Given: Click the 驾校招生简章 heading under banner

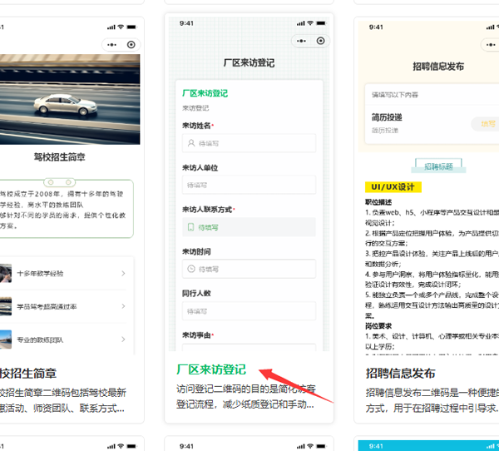Looking at the screenshot, I should tap(60, 157).
